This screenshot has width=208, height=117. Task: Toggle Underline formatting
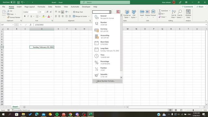pos(31,16)
